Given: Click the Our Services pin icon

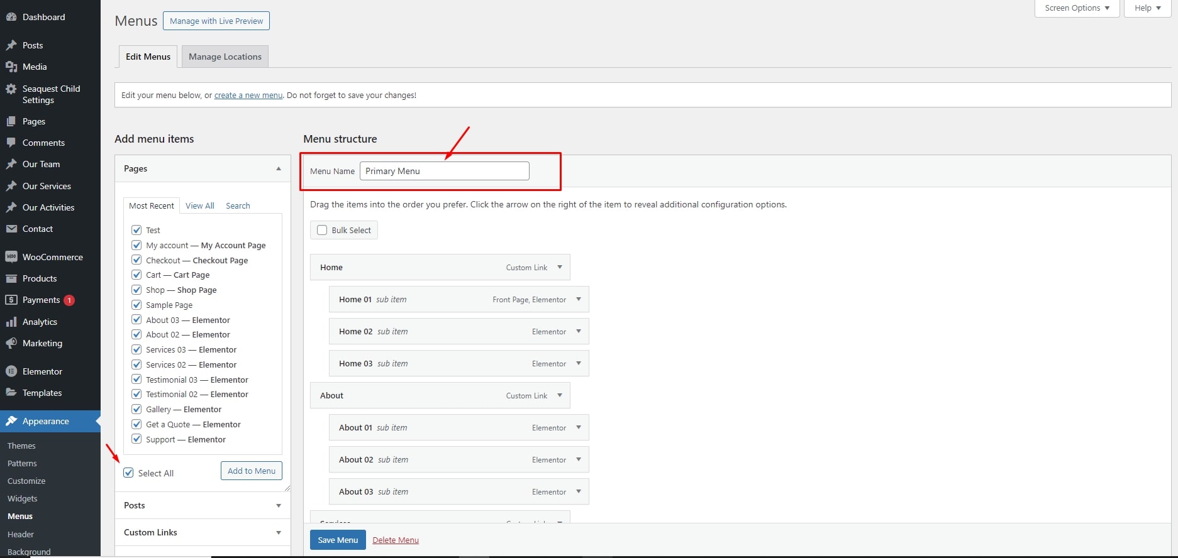Looking at the screenshot, I should pos(11,186).
